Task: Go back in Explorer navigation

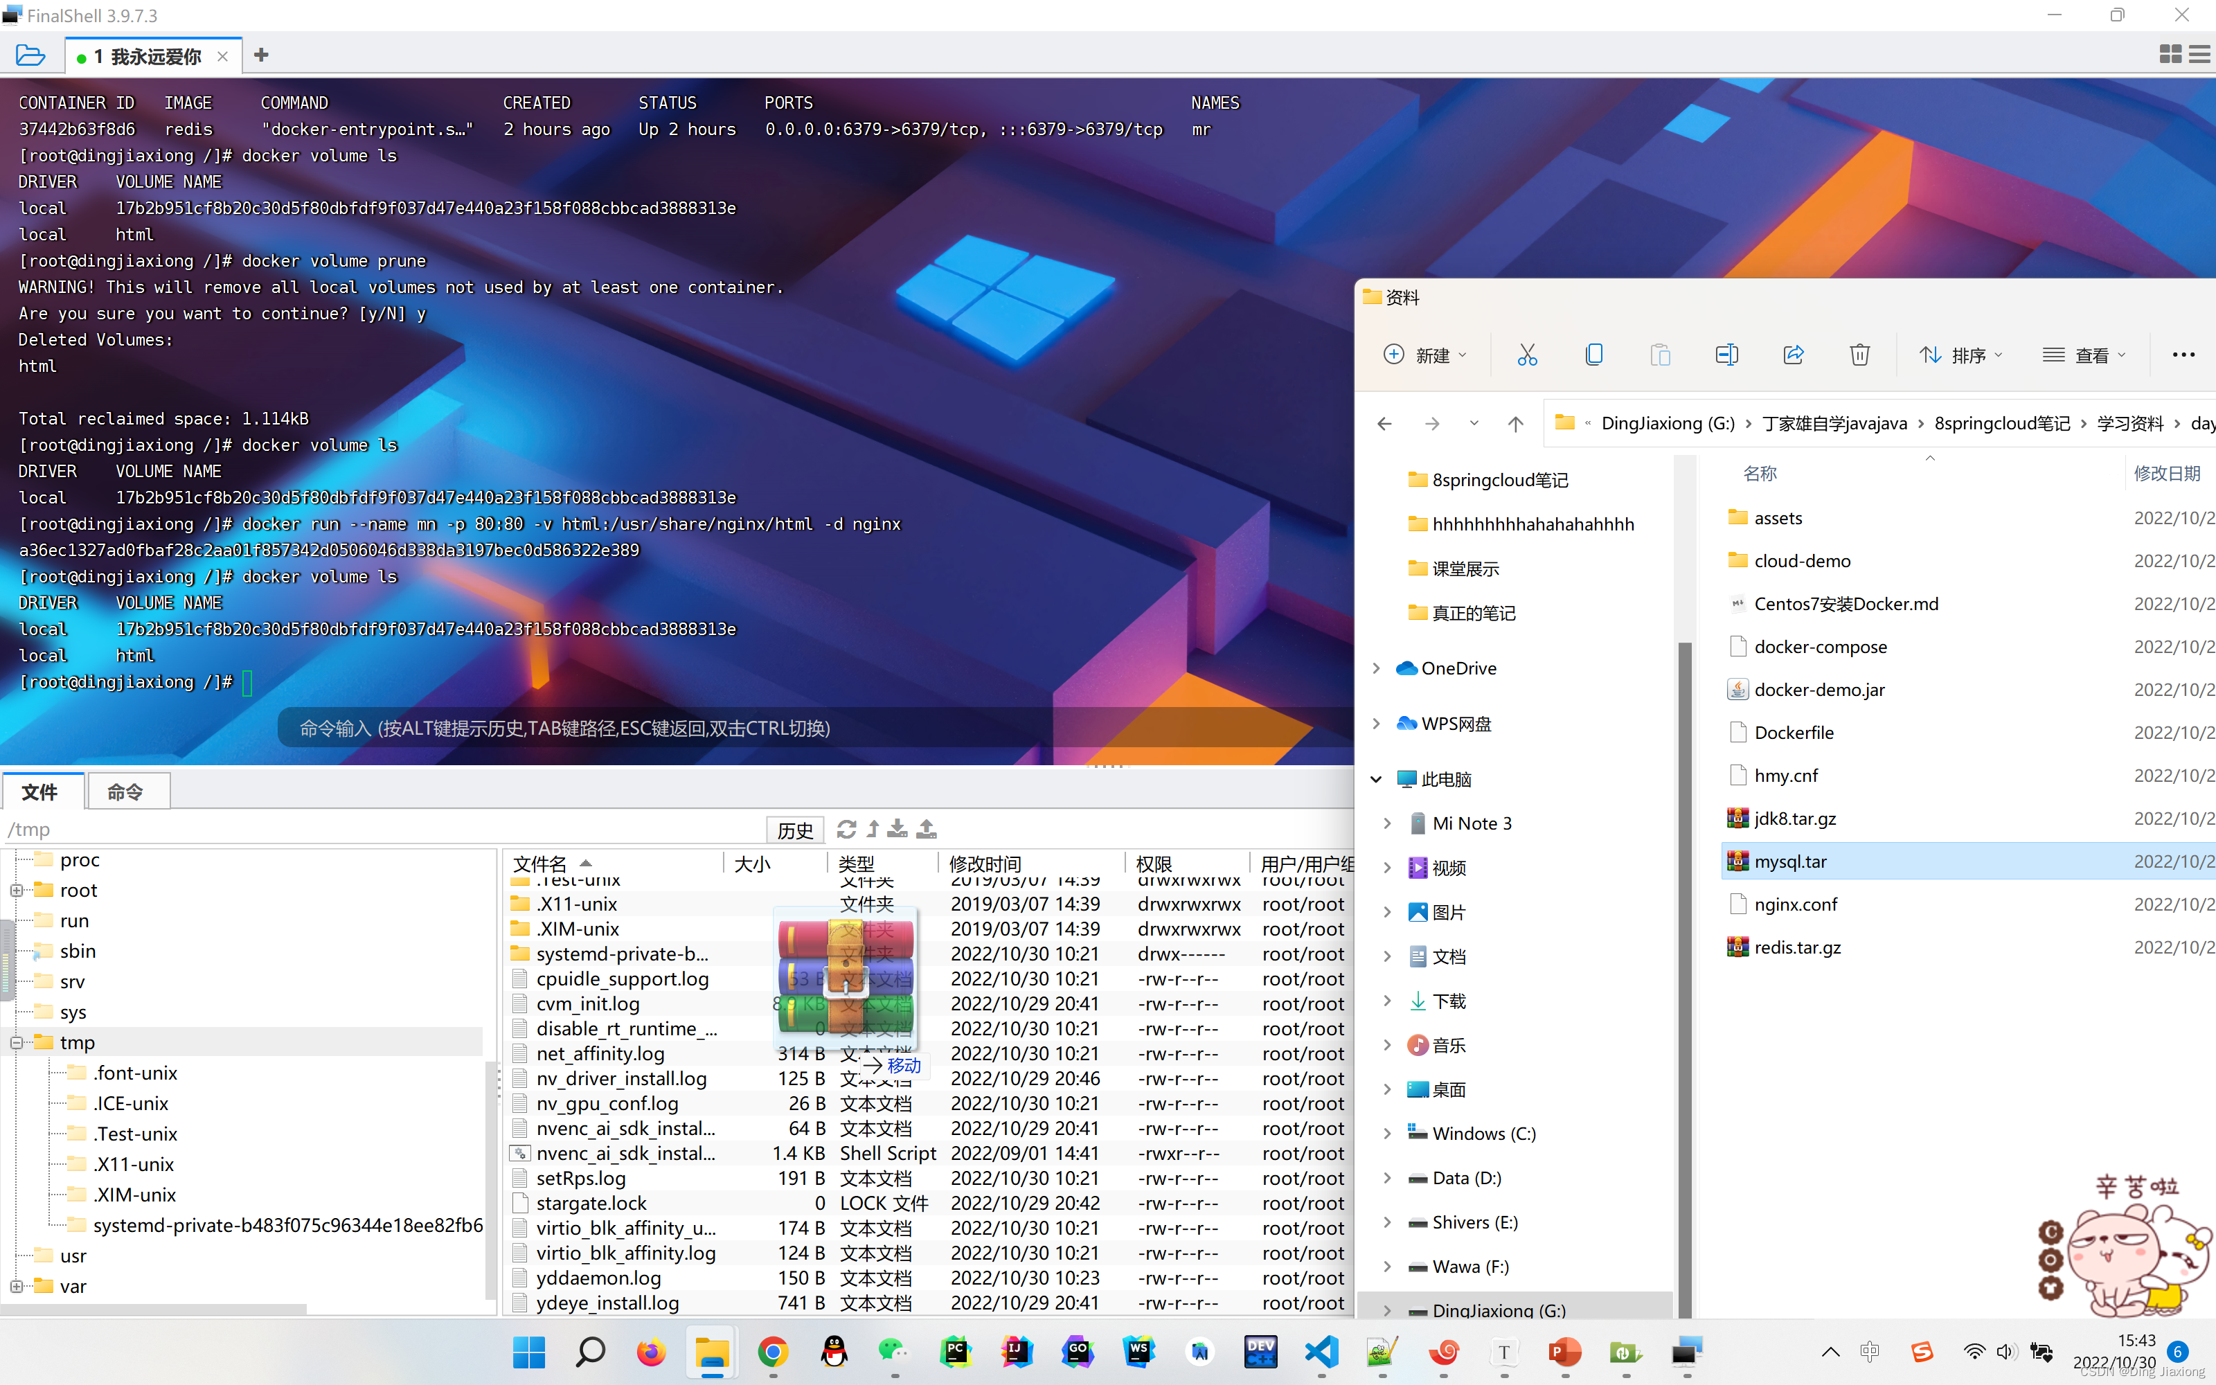Action: click(x=1384, y=423)
